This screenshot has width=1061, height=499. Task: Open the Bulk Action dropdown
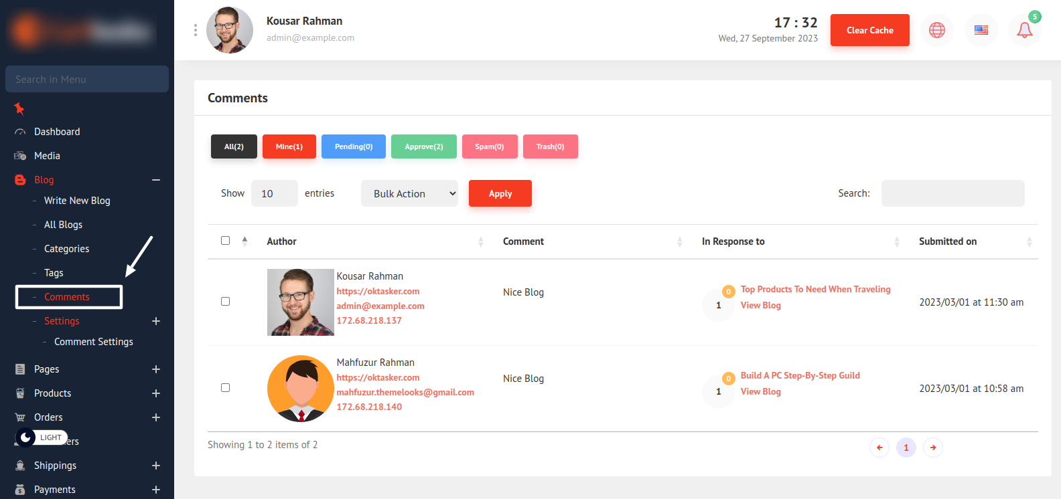tap(409, 193)
